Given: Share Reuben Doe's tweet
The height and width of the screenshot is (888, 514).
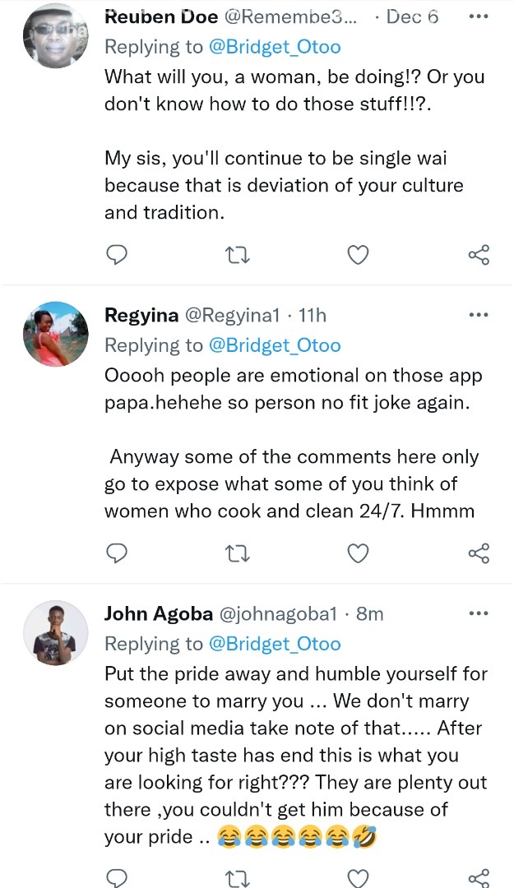Looking at the screenshot, I should (479, 255).
